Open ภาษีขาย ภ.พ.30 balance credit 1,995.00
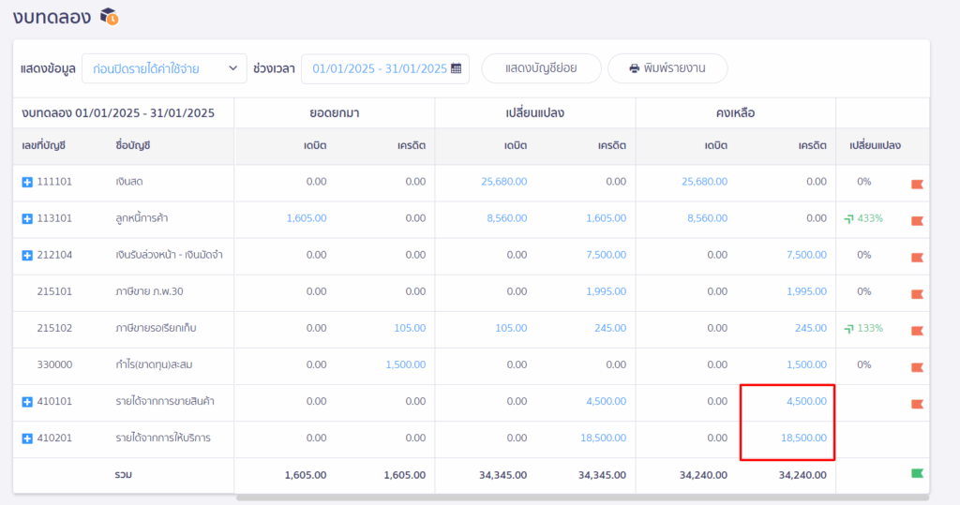960x505 pixels. point(806,292)
